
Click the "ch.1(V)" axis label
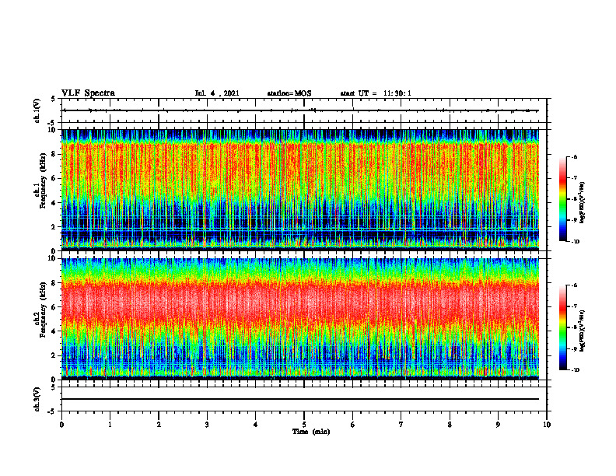(37, 110)
